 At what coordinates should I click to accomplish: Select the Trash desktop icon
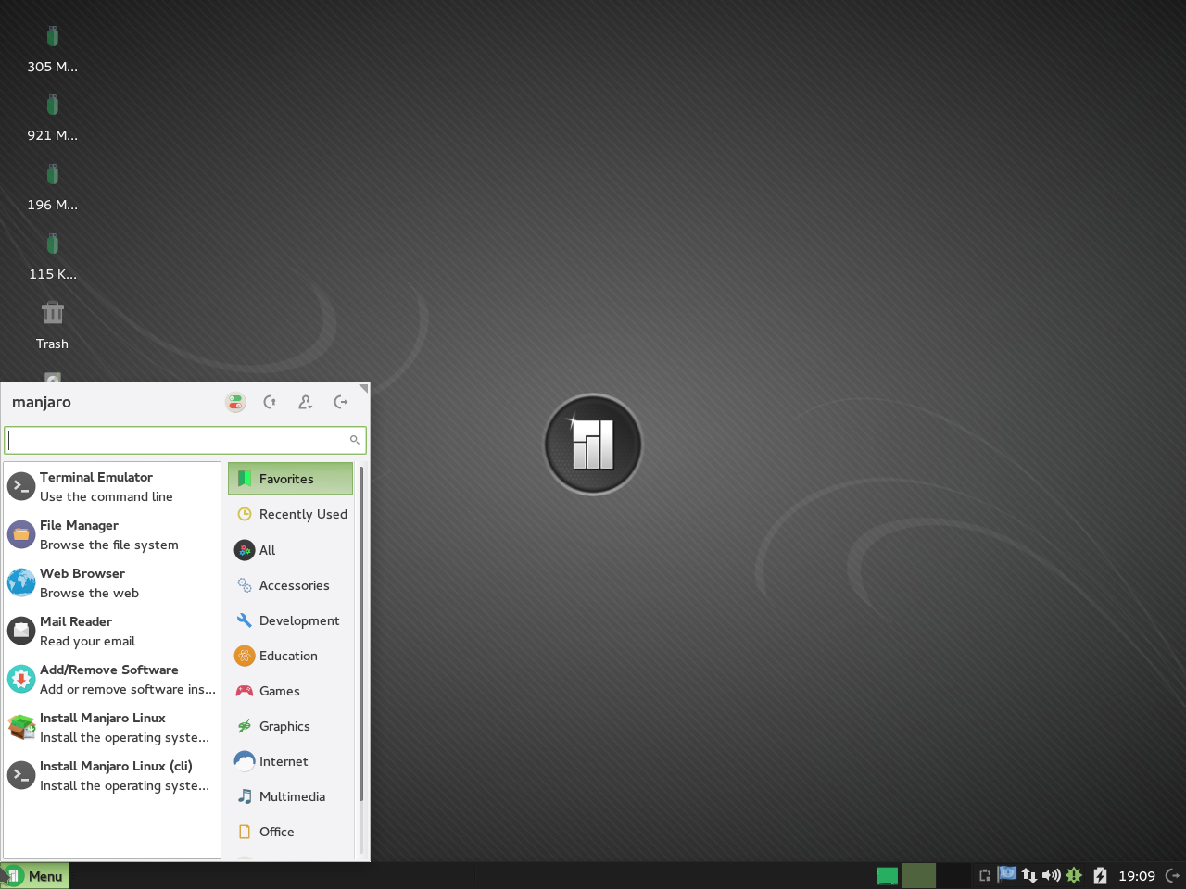click(53, 326)
